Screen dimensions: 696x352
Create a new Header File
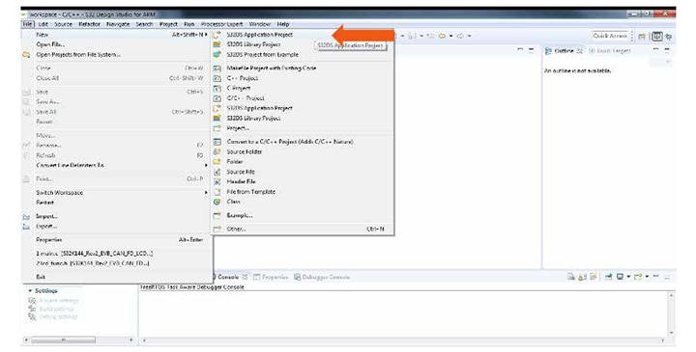[x=241, y=181]
